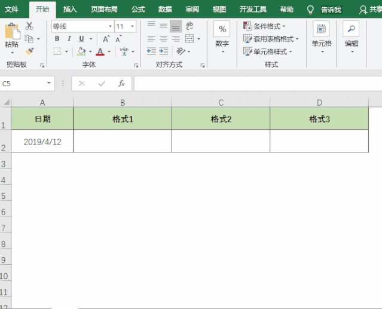Open clipboard dialog launcher
This screenshot has height=309, width=382.
[42, 66]
